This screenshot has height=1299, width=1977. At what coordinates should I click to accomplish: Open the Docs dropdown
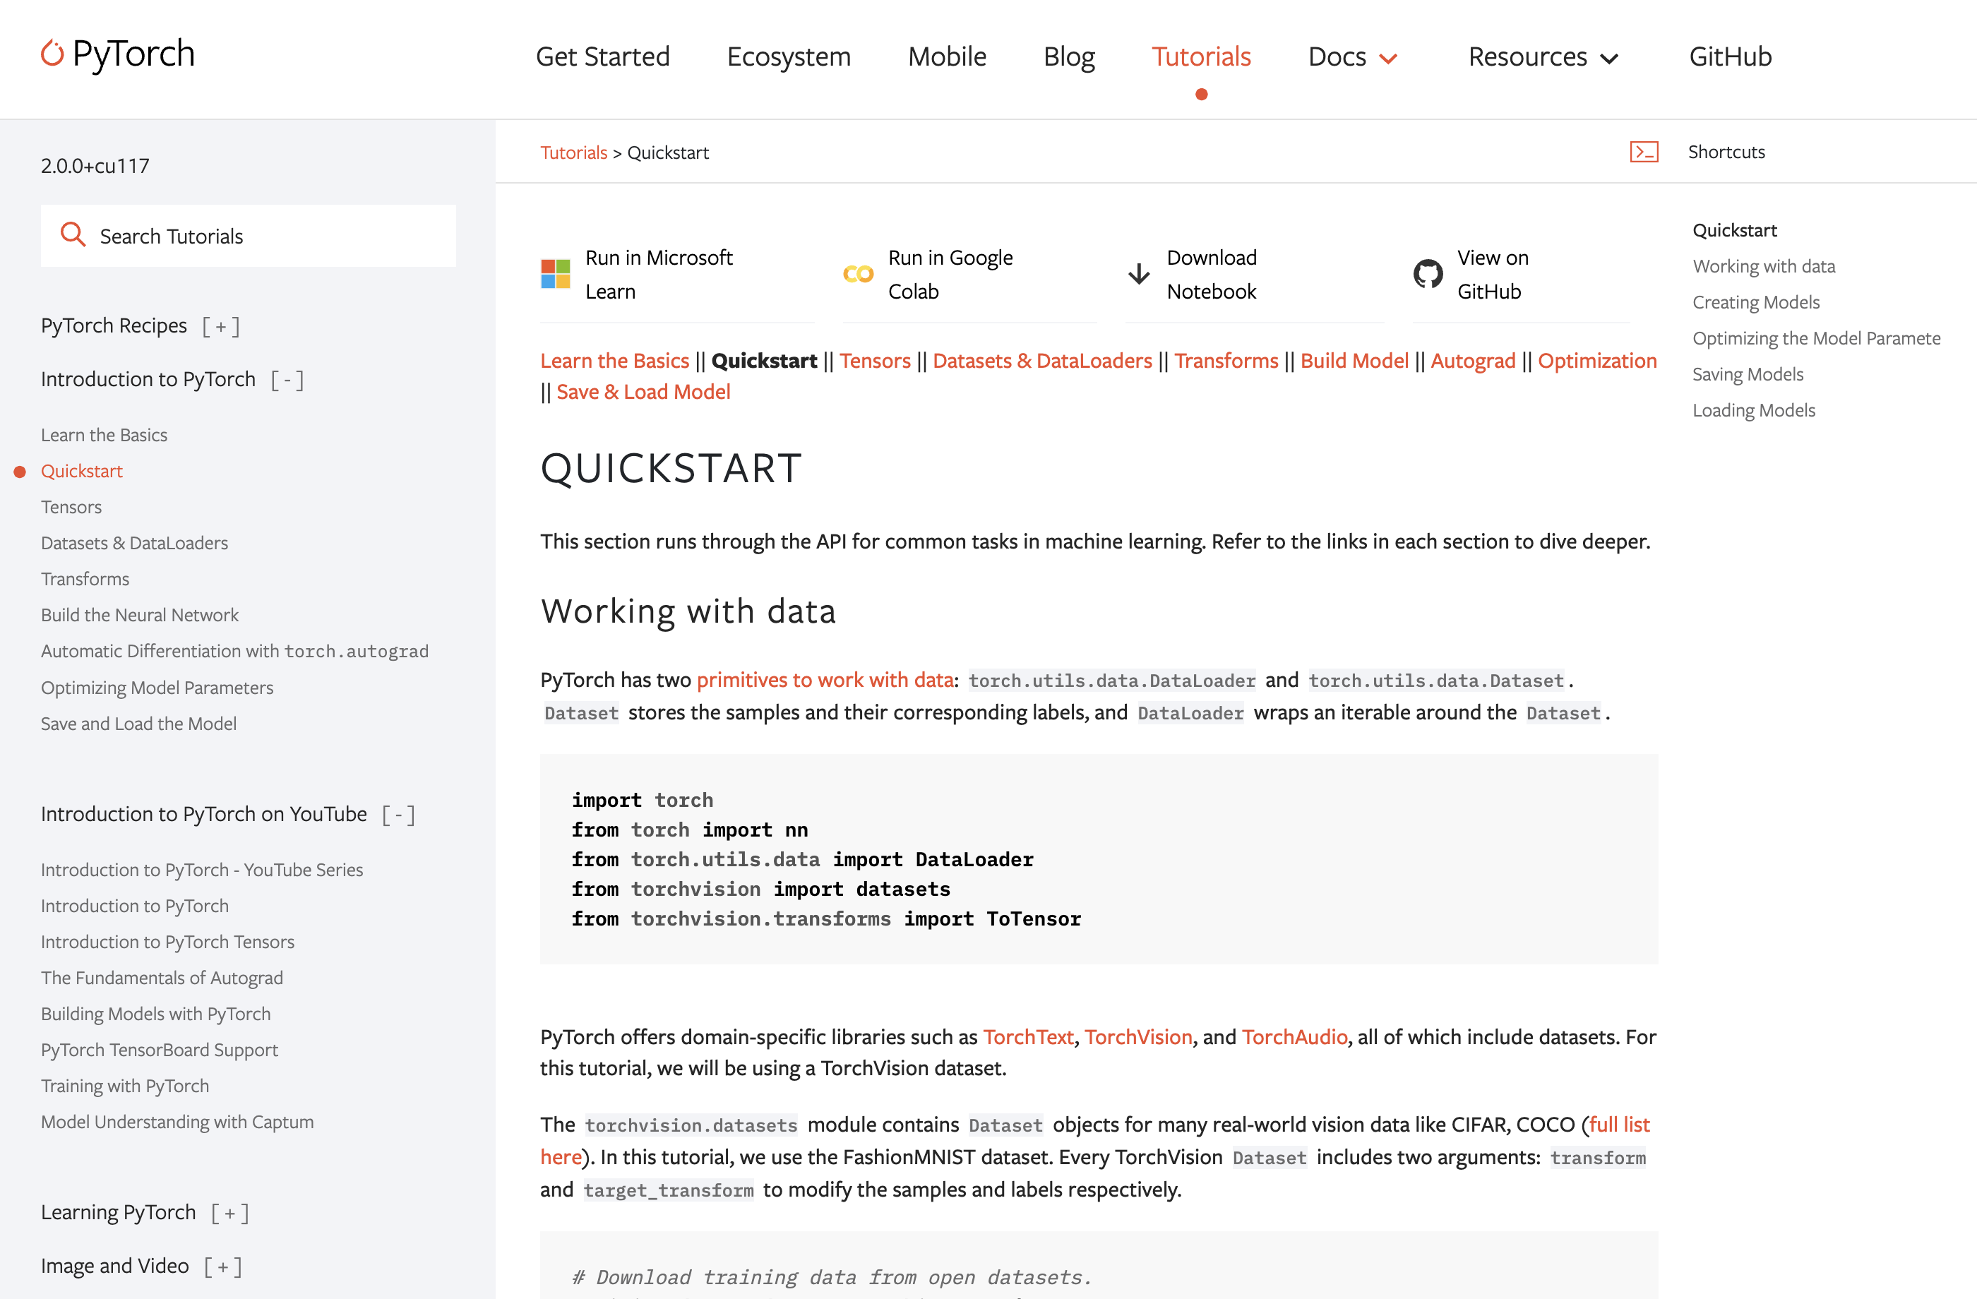pyautogui.click(x=1351, y=56)
